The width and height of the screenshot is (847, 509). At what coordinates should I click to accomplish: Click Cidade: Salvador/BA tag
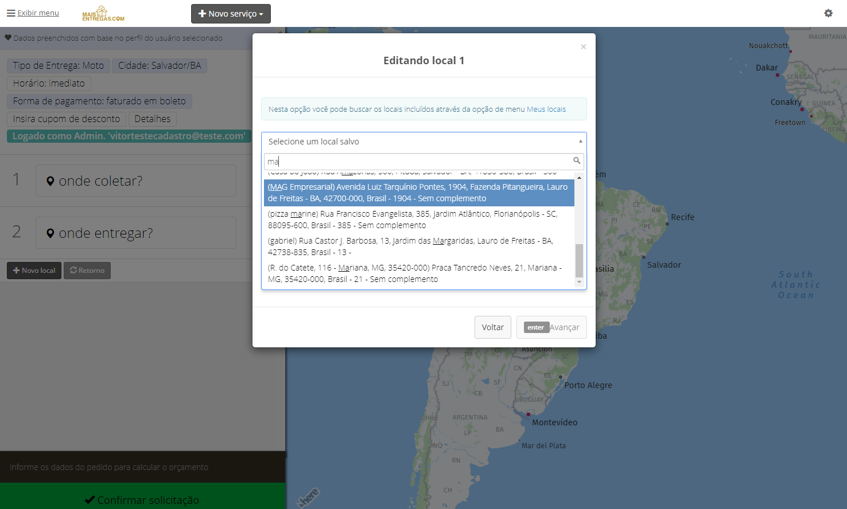coord(160,66)
